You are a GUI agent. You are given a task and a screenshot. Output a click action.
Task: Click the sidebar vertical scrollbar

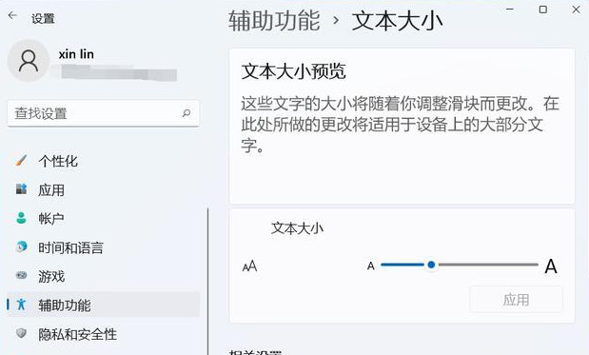(x=207, y=281)
